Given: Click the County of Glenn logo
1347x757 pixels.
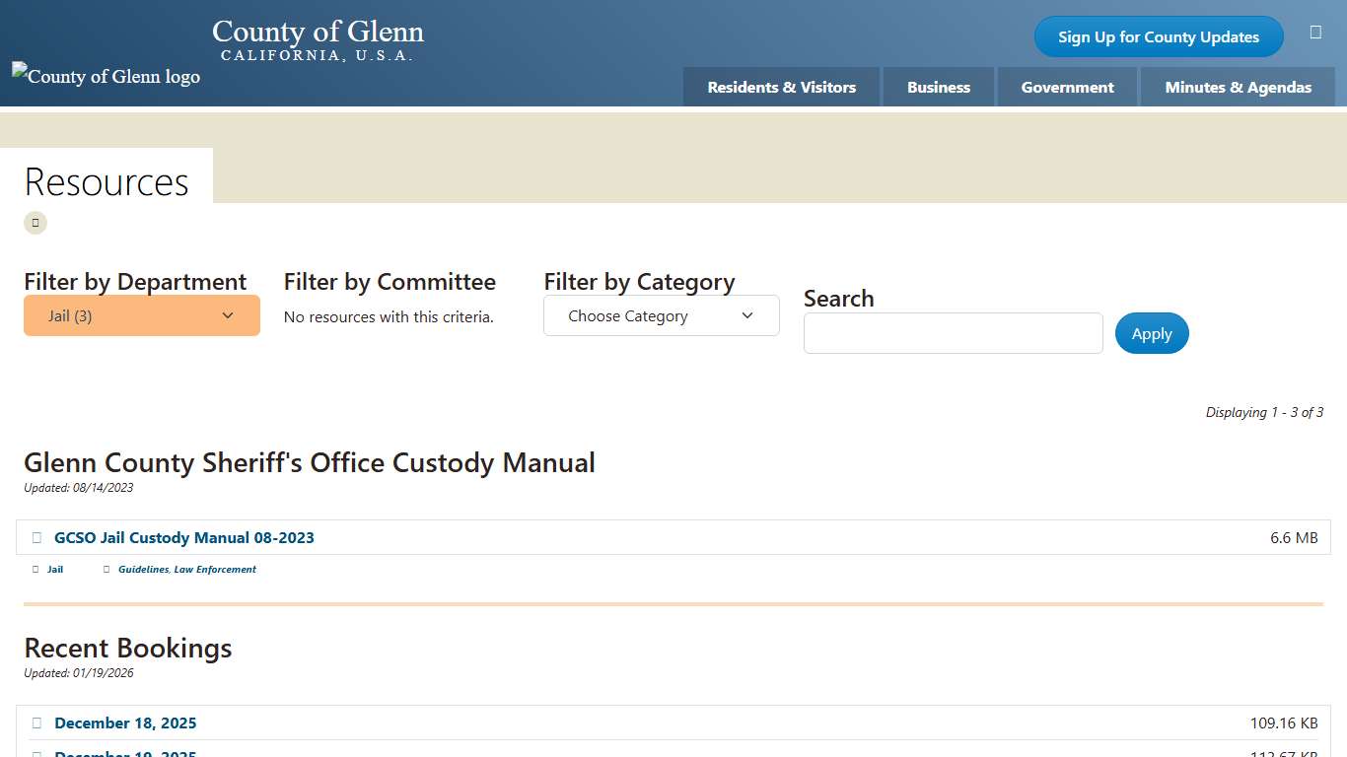Looking at the screenshot, I should click(x=106, y=76).
